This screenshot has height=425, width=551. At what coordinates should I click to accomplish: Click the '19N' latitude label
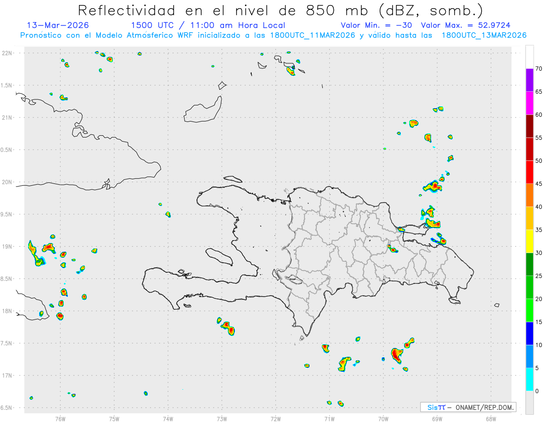pyautogui.click(x=7, y=247)
